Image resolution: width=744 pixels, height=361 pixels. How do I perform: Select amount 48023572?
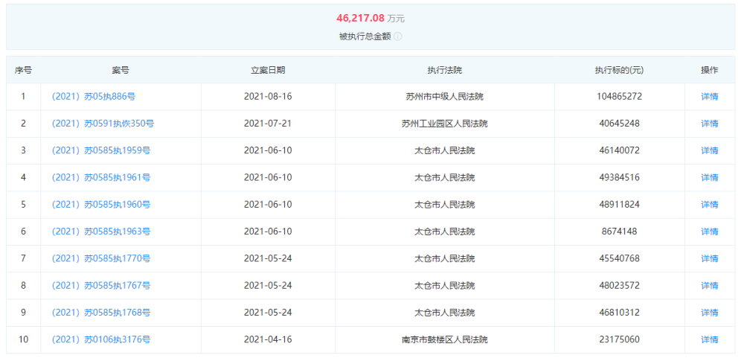[x=619, y=286]
